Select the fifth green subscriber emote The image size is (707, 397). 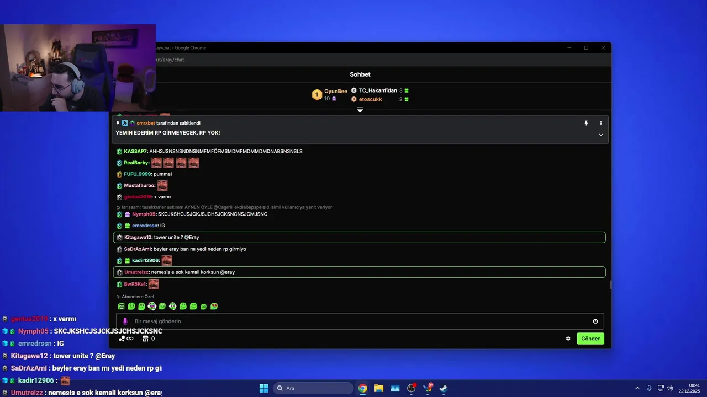point(162,306)
